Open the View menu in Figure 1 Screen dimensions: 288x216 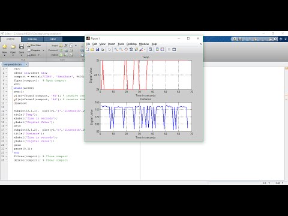coord(103,44)
